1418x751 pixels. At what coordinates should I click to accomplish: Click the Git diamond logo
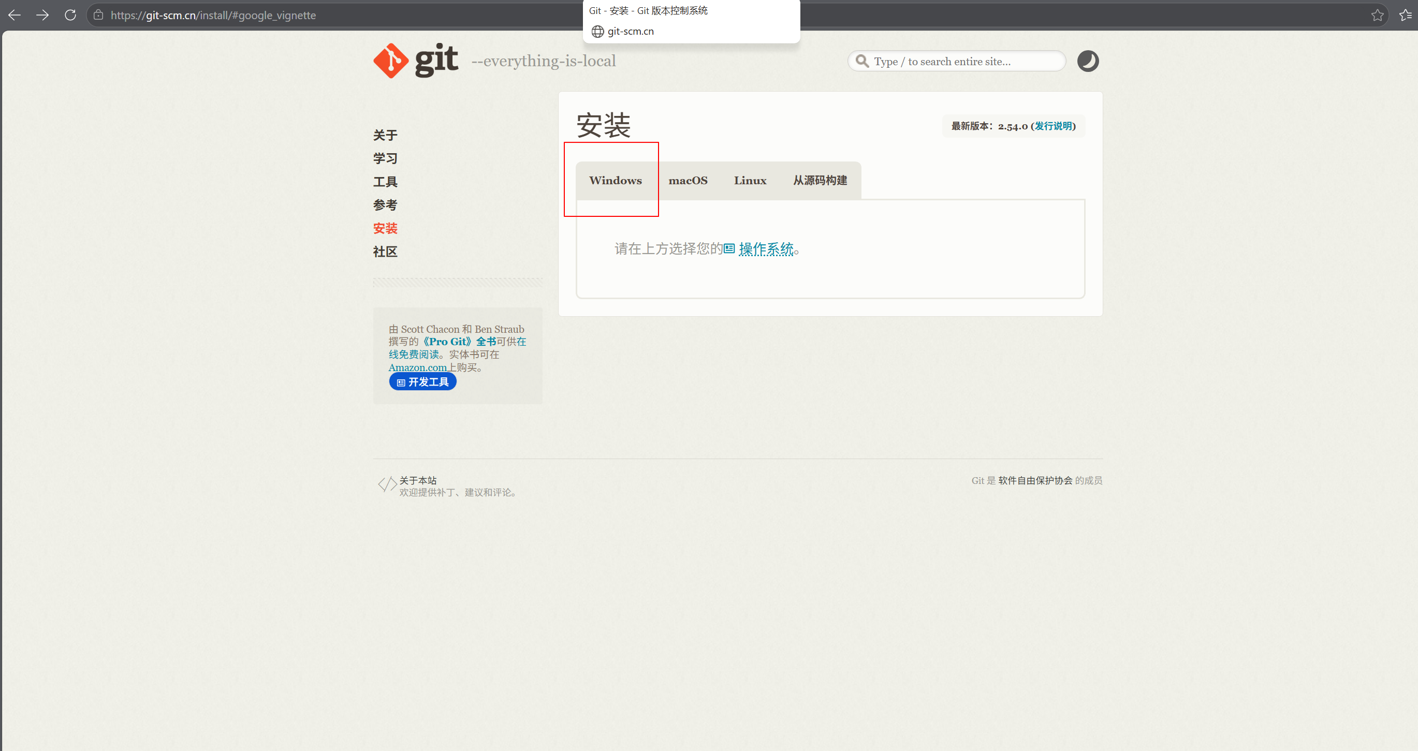coord(391,61)
